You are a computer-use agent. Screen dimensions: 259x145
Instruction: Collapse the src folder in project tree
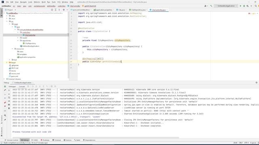coord(7,21)
